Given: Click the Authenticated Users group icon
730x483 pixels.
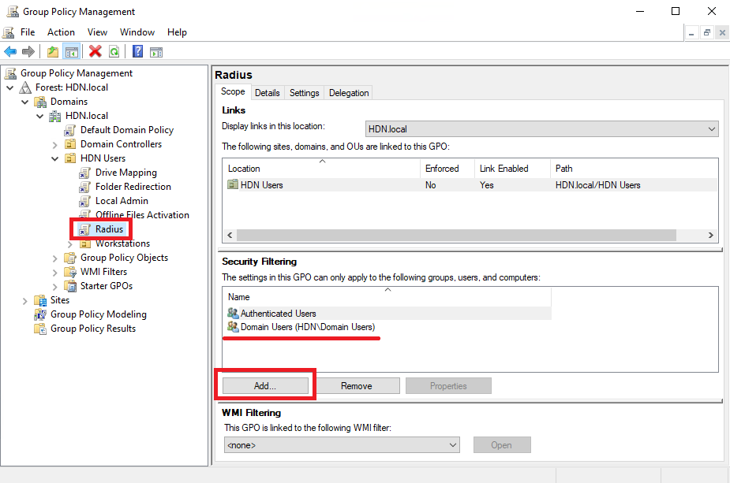Looking at the screenshot, I should click(x=233, y=314).
